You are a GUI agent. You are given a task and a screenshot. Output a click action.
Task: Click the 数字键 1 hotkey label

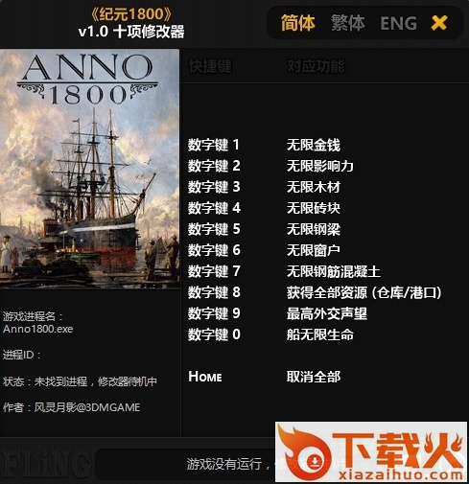click(x=214, y=145)
